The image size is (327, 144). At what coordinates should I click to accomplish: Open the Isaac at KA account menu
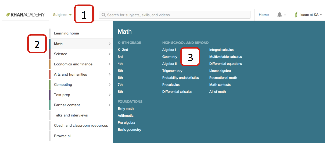pyautogui.click(x=311, y=15)
